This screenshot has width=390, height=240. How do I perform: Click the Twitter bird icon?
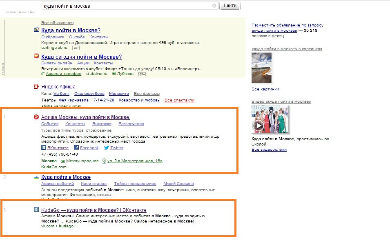pos(107,148)
